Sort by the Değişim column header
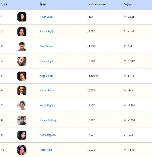This screenshot has height=157, width=152. [128, 4]
